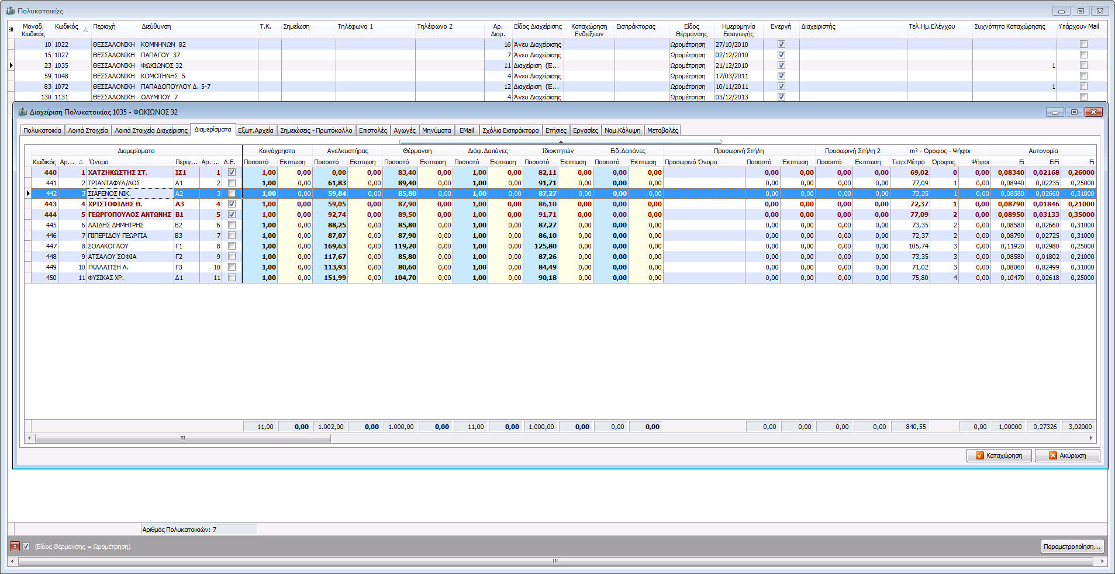Uncheck Δ.Ε. box for ΧΑΤΖΗΚΩΣΤΗΣ ΣΤ.
Image resolution: width=1115 pixels, height=574 pixels.
pos(232,172)
